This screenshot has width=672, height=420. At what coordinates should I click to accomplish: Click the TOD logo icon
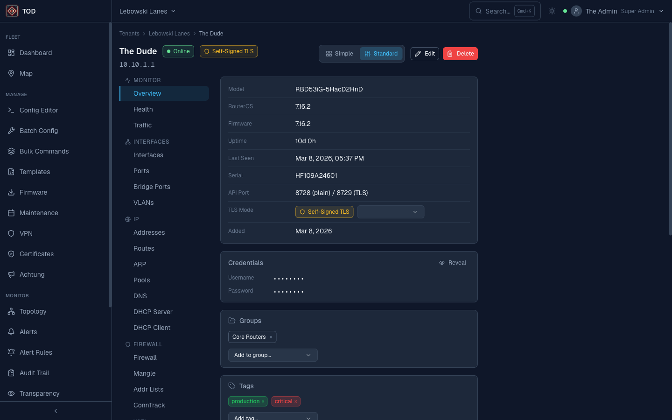click(12, 11)
